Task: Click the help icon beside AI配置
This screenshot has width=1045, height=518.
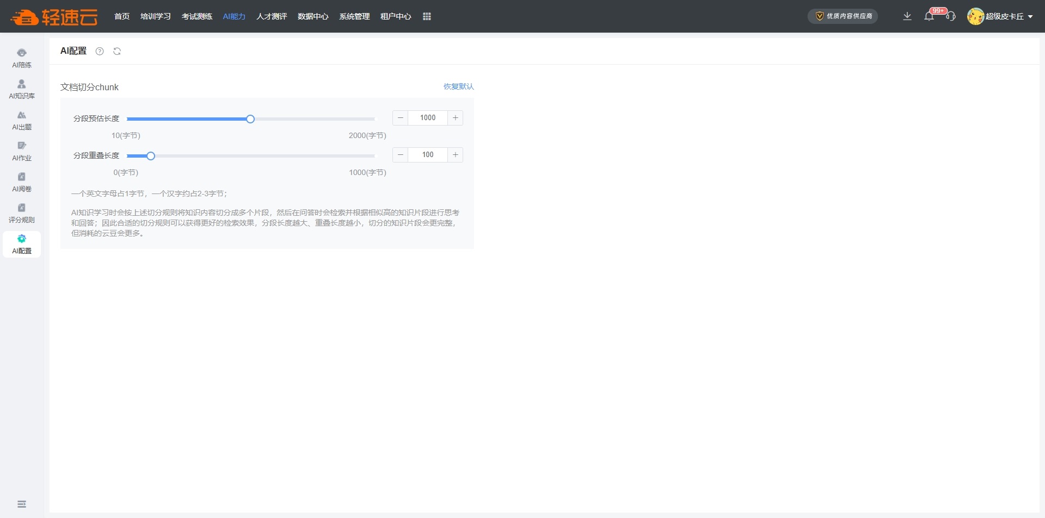Action: (x=100, y=51)
